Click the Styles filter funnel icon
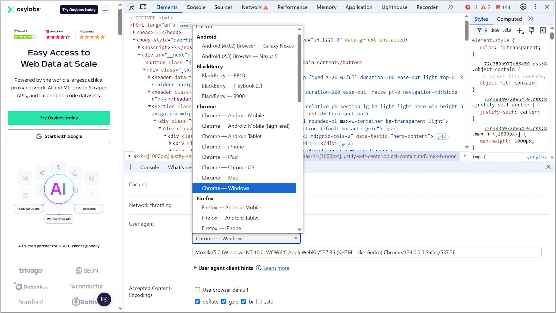 point(479,30)
